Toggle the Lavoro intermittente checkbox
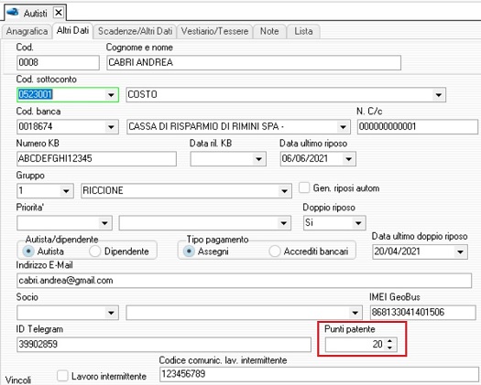The image size is (481, 385). (62, 376)
